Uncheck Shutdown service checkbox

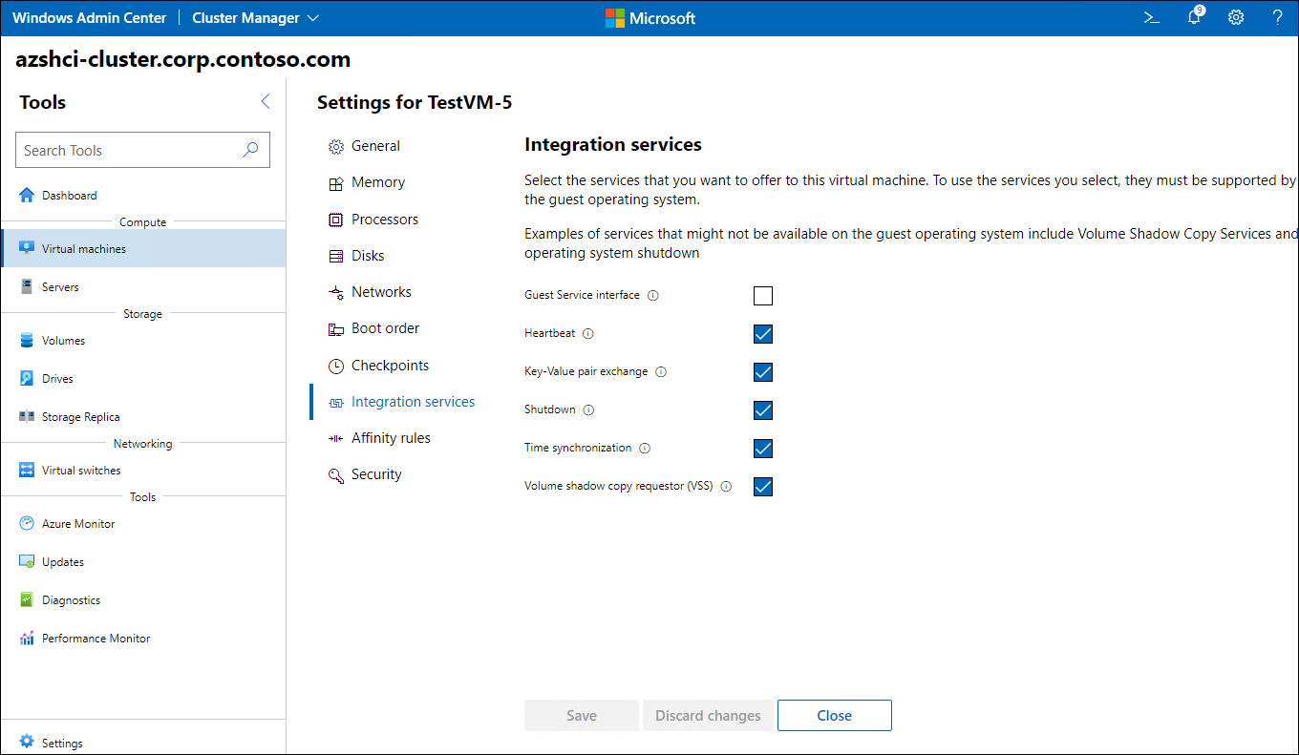point(762,410)
